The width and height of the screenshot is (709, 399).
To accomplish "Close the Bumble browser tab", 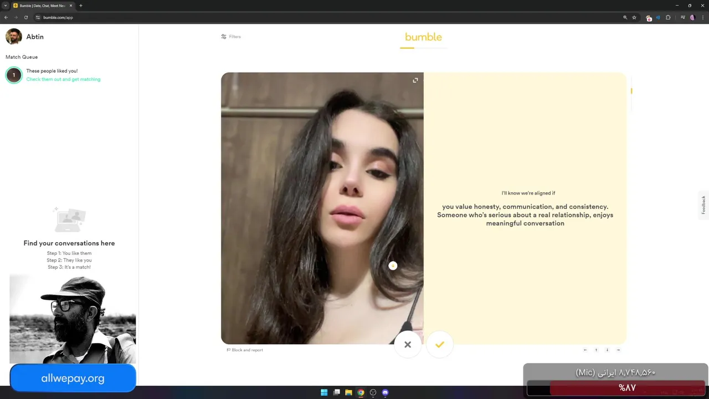I will coord(71,6).
